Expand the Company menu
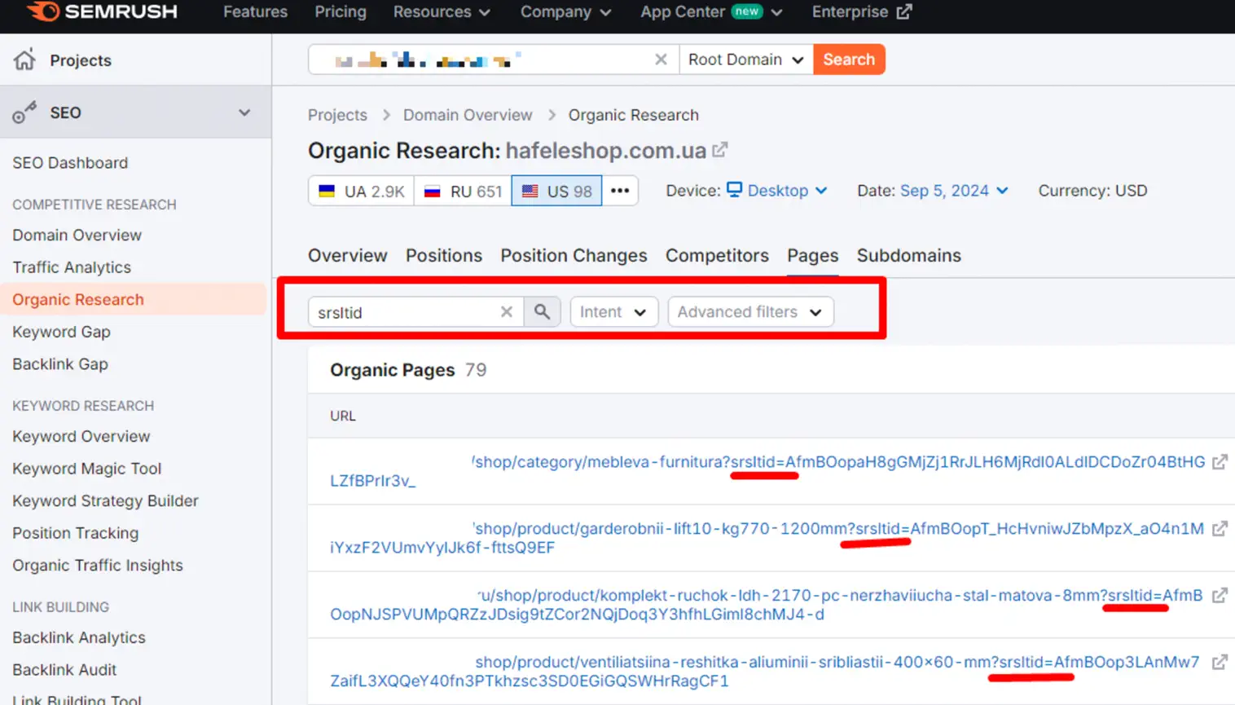The height and width of the screenshot is (705, 1235). click(x=565, y=12)
